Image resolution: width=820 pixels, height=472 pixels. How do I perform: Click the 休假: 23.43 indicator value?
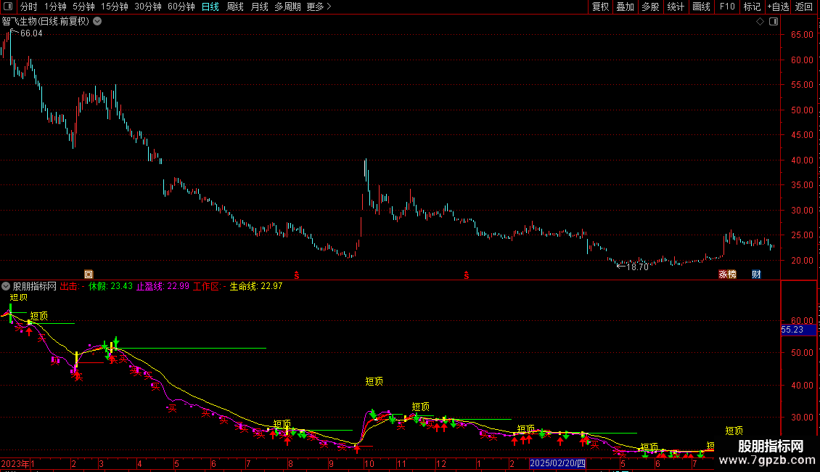coord(110,286)
